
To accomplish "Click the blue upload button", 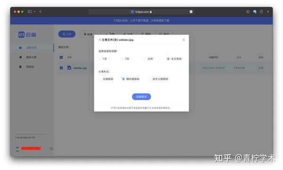I will 67,34.
